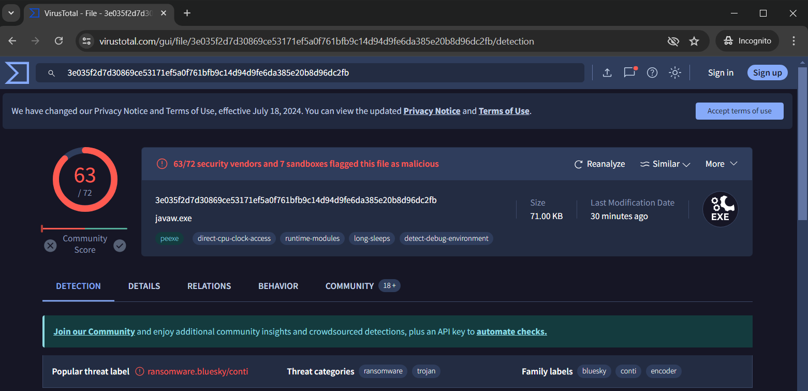Click the browser back arrow

12,41
